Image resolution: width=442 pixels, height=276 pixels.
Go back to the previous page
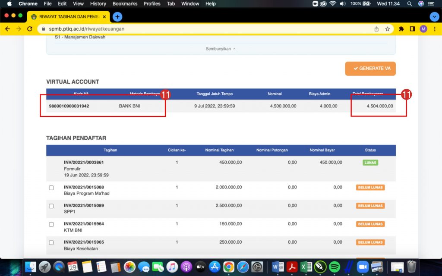pyautogui.click(x=8, y=29)
